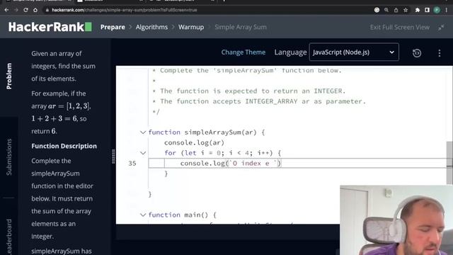
Task: Open the browser home page icon
Action: (35, 10)
